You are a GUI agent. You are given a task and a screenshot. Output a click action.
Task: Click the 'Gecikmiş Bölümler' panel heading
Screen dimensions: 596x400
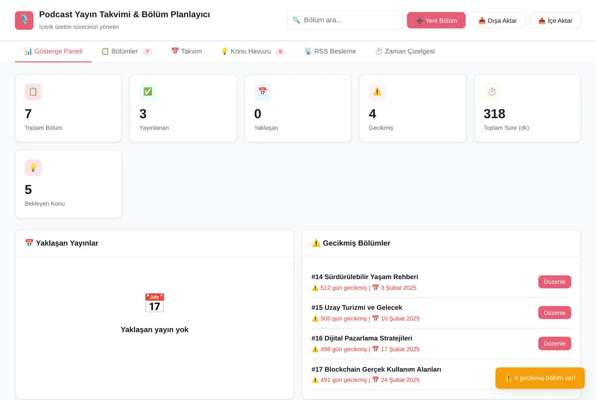[x=351, y=243]
